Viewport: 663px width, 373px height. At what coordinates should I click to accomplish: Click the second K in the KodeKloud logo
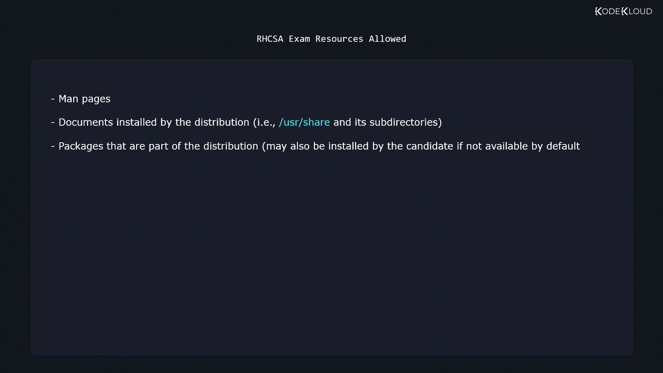625,11
